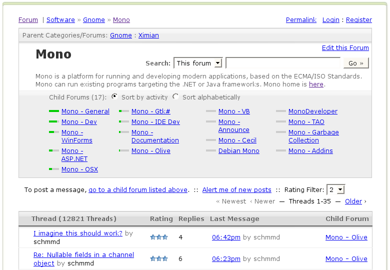This screenshot has height=270, width=390.
Task: Open the Register link
Action: 359,19
